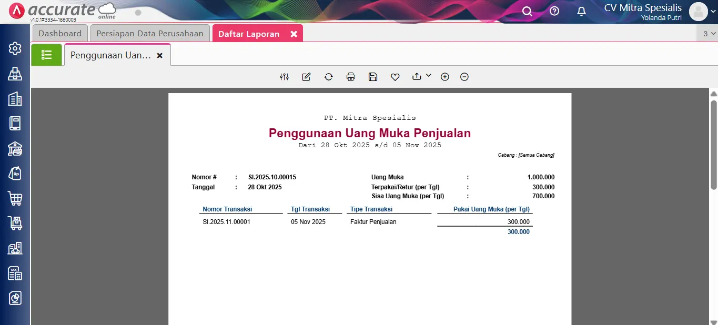Save the report with the diskette icon
This screenshot has width=718, height=325.
click(373, 77)
